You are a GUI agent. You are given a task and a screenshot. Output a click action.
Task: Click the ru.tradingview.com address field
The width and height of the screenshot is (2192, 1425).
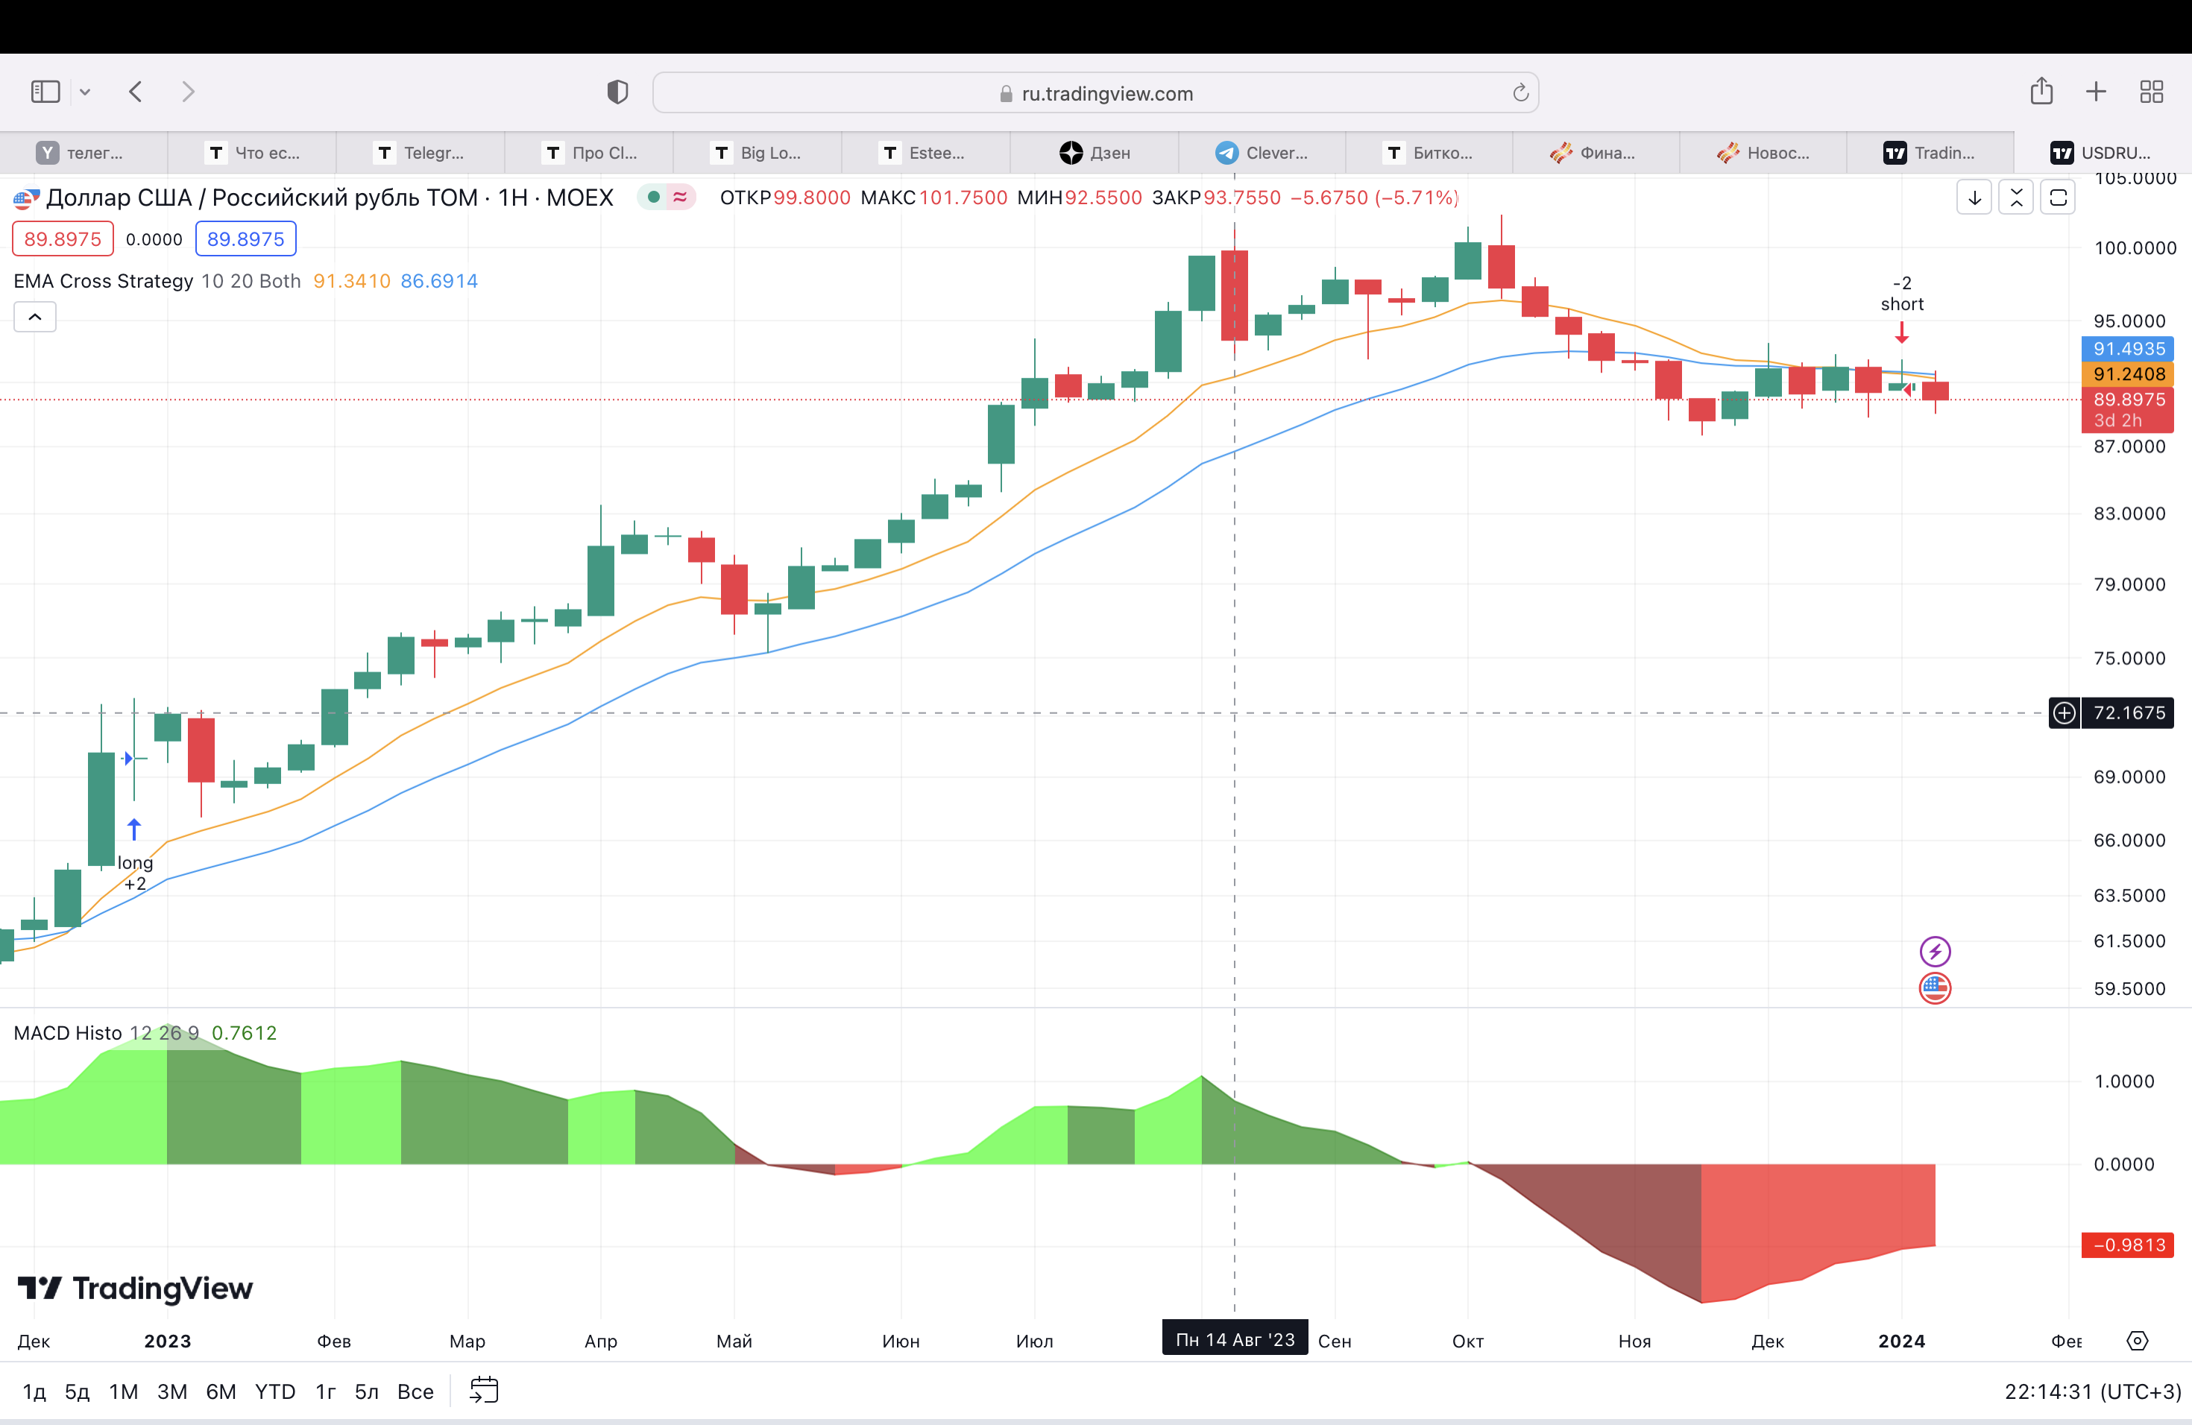pos(1095,93)
